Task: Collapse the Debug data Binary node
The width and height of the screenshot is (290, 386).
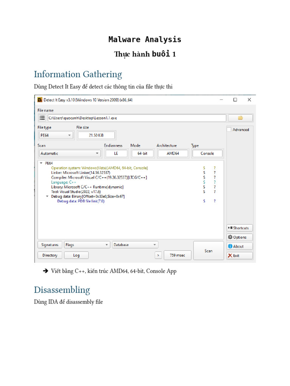Action: coord(47,196)
